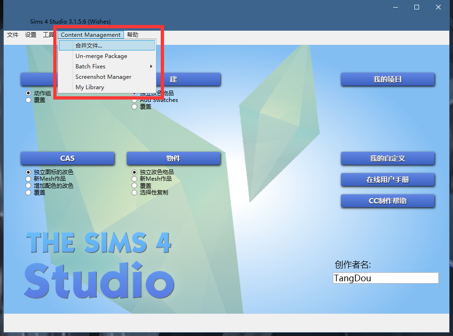Expand the Batch Fixes submenu
Image resolution: width=453 pixels, height=336 pixels.
107,66
